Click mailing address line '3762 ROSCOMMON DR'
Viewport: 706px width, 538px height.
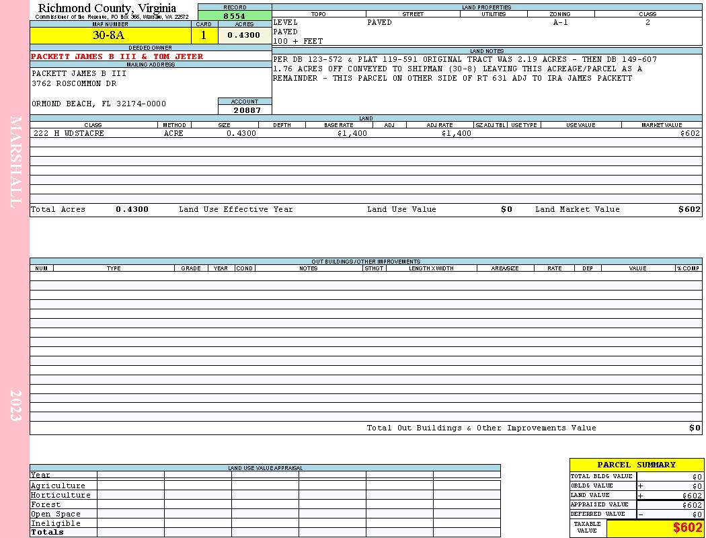click(74, 83)
